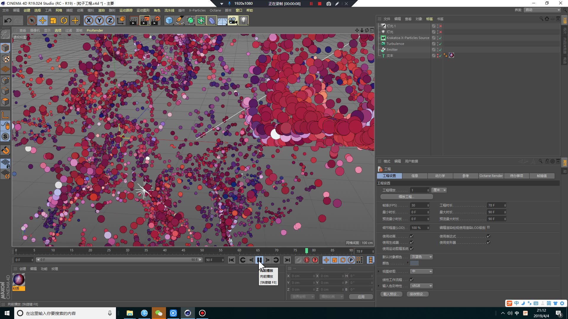Go to end of timeline
Screen dimensions: 568x319
[x=287, y=260]
